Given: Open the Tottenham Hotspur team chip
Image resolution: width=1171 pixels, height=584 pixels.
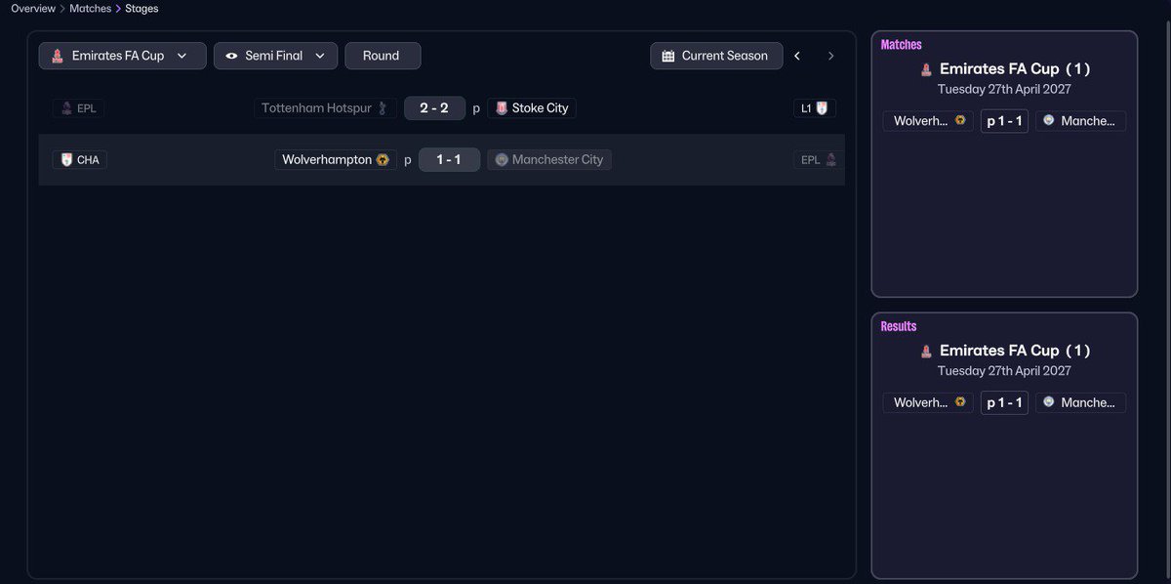Looking at the screenshot, I should [x=325, y=108].
